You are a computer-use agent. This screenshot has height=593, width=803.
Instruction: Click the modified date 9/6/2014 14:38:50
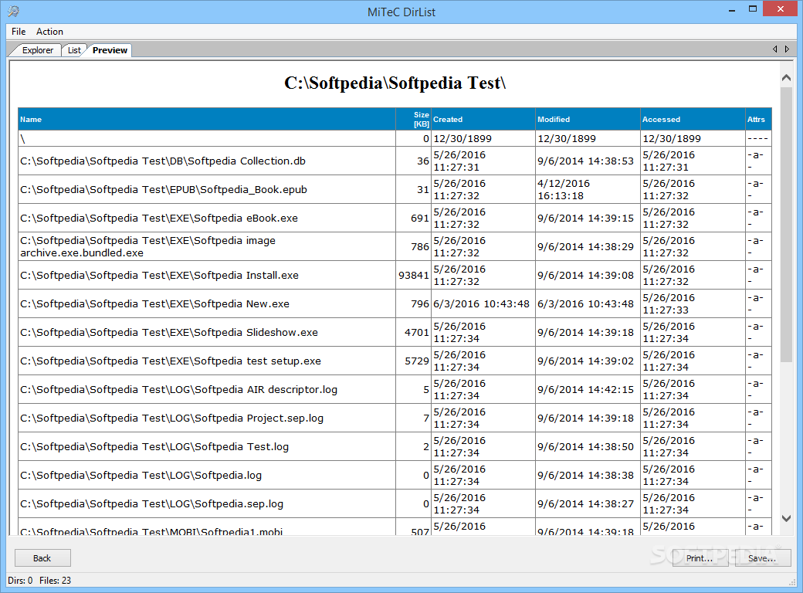[x=586, y=446]
